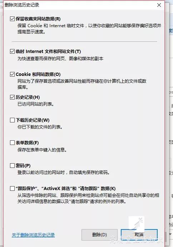Click the 删除(D) button
The image size is (173, 247).
pos(99,235)
